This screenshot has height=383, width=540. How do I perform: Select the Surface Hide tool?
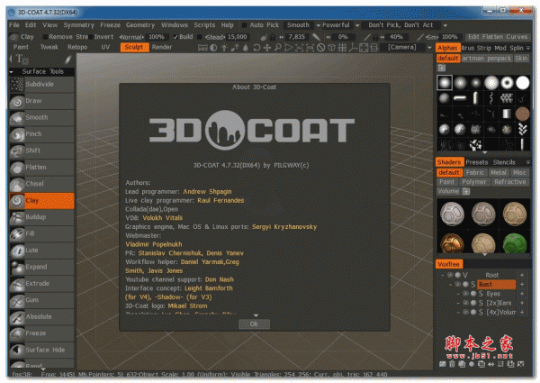41,350
